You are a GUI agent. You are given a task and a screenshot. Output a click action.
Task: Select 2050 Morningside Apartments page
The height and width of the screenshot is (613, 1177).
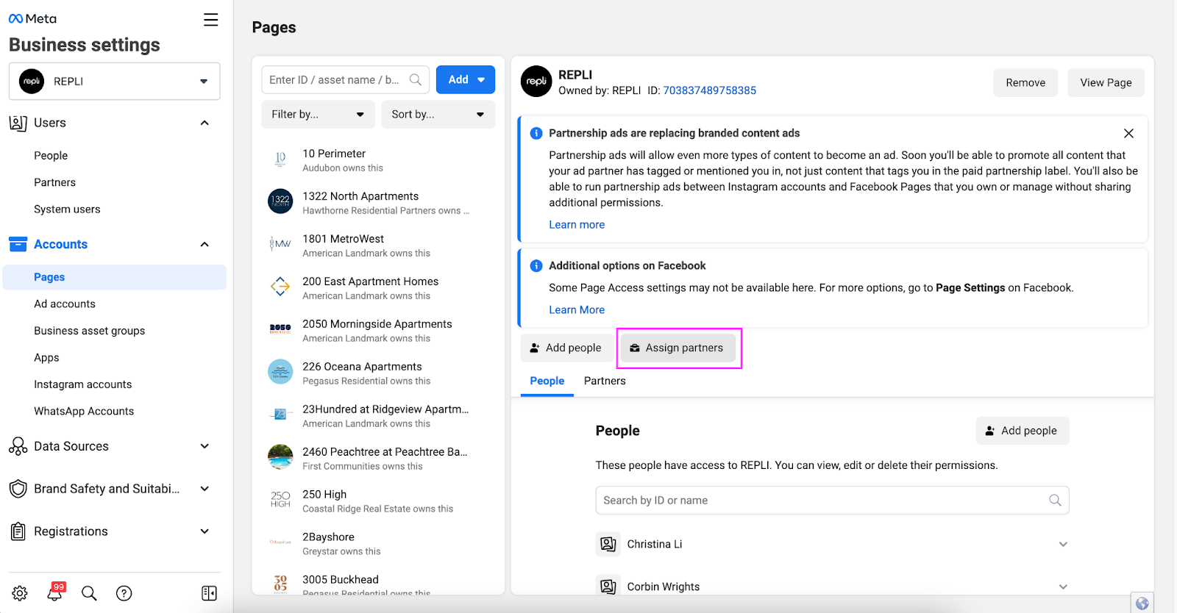[378, 331]
